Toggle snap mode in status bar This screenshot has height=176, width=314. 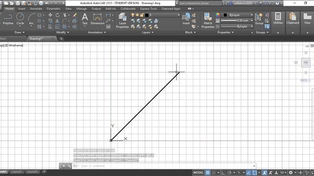pyautogui.click(x=214, y=173)
